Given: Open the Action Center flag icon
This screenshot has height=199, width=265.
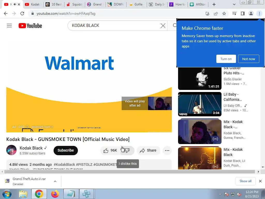Looking at the screenshot, I should (x=226, y=194).
